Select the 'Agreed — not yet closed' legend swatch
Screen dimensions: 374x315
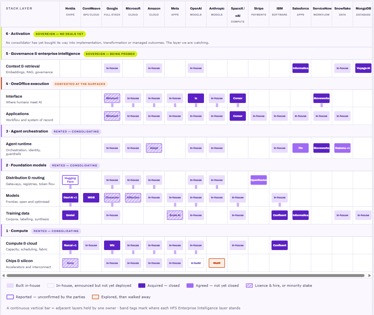190,286
